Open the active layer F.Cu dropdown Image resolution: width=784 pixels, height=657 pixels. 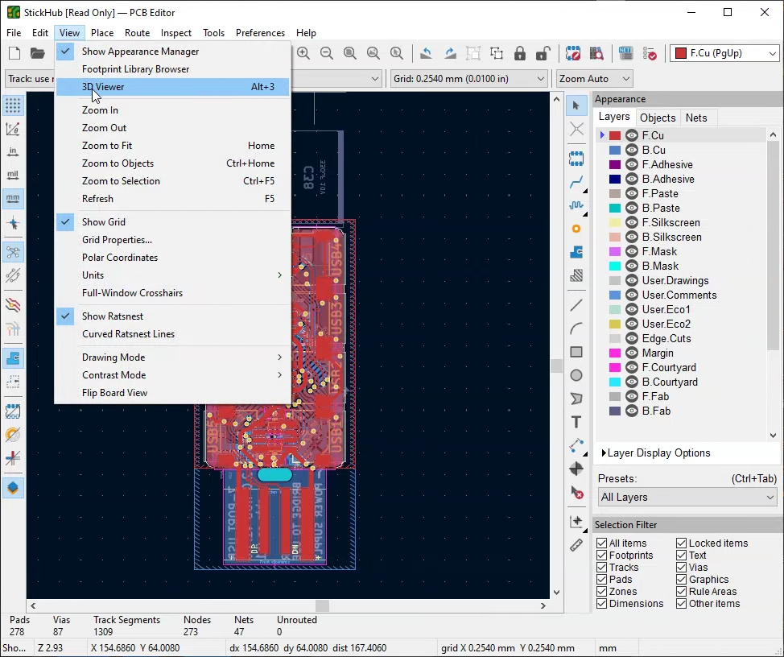(725, 54)
